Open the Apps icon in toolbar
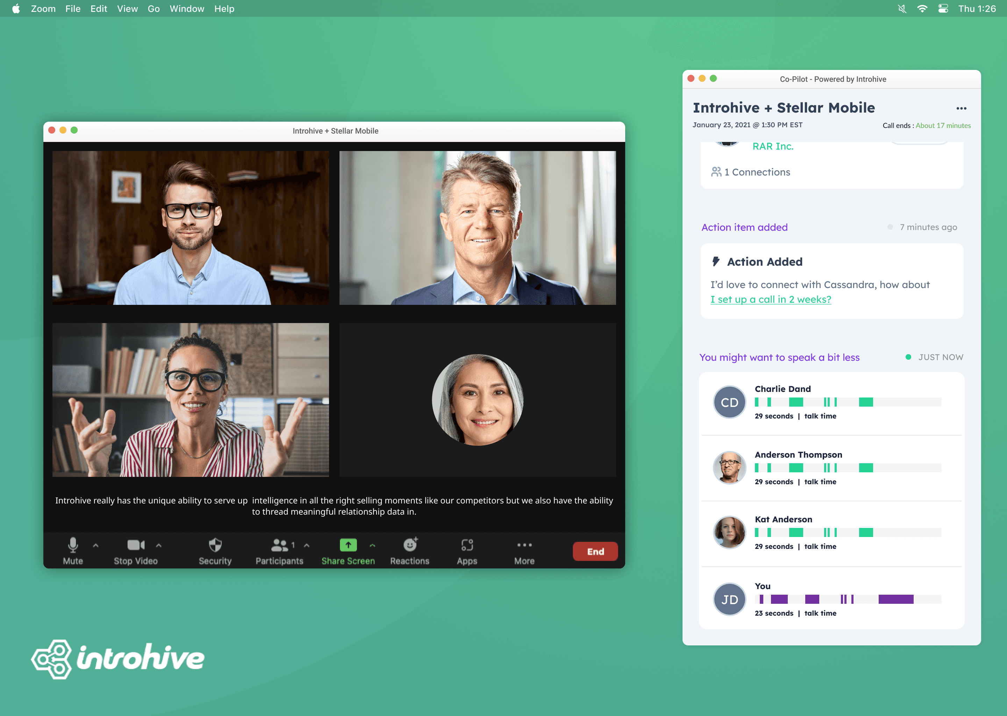 [467, 545]
